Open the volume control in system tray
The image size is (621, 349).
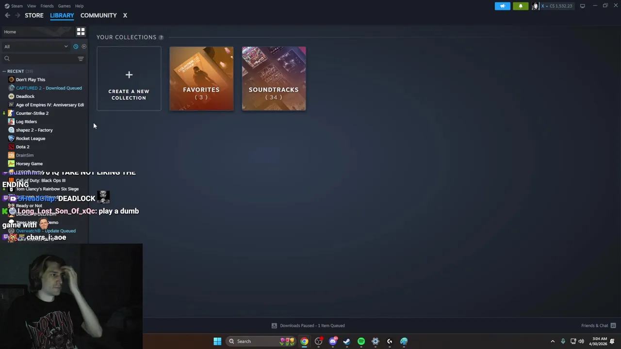pyautogui.click(x=581, y=341)
